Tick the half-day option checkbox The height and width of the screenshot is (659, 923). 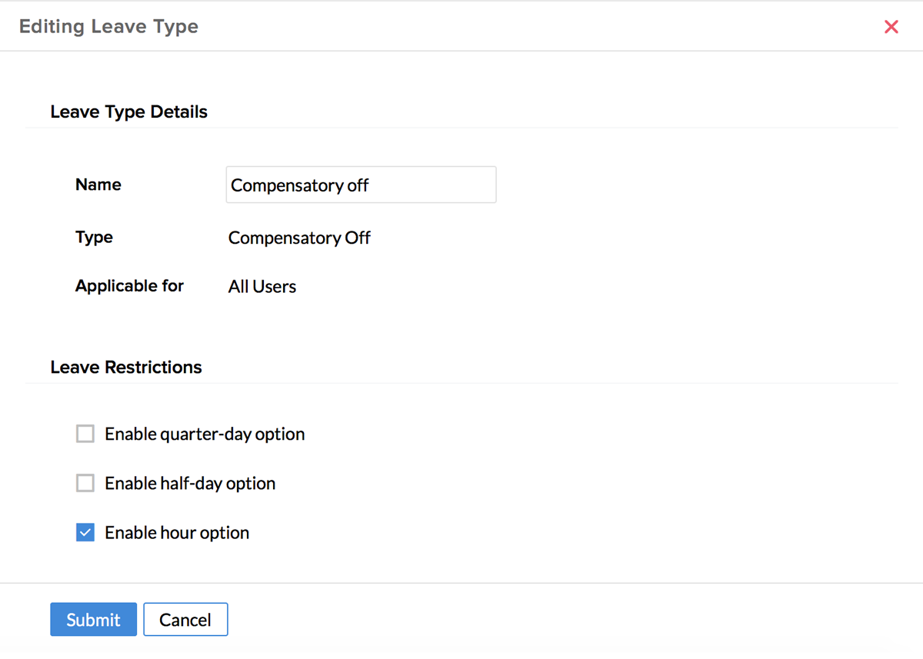point(85,484)
